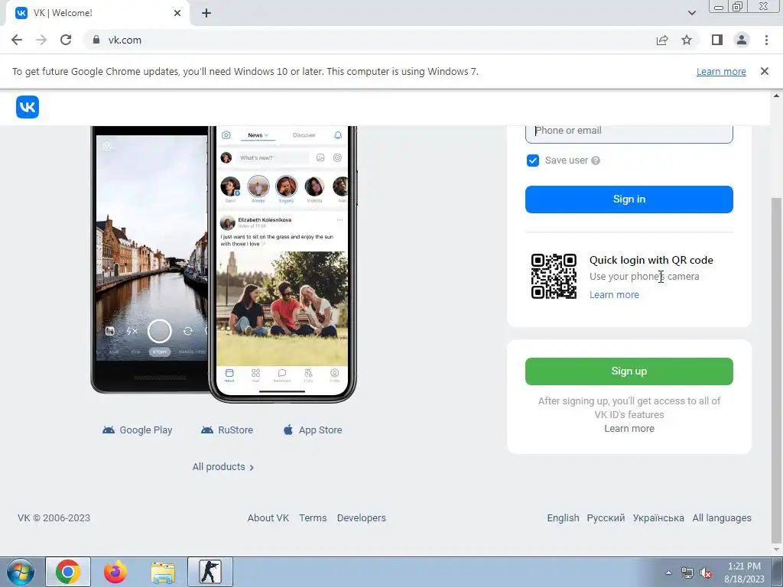Viewport: 783px width, 587px height.
Task: Close the VK Welcome tab
Action: (177, 13)
